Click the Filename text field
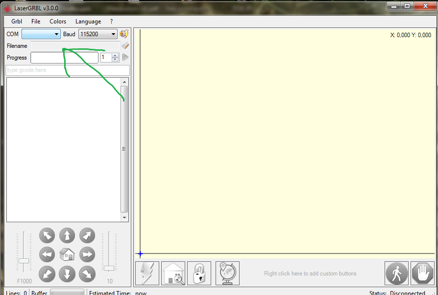Viewport: 438px width, 295px height. [x=75, y=46]
